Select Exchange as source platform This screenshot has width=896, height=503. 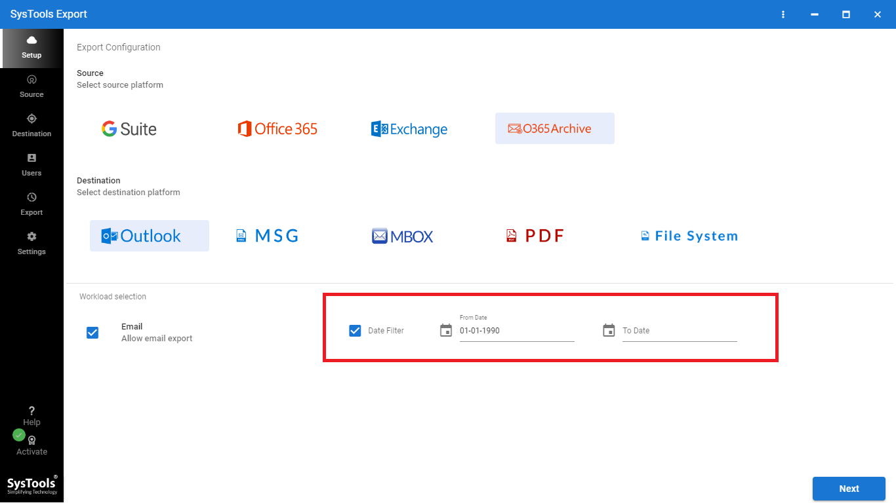pyautogui.click(x=409, y=129)
